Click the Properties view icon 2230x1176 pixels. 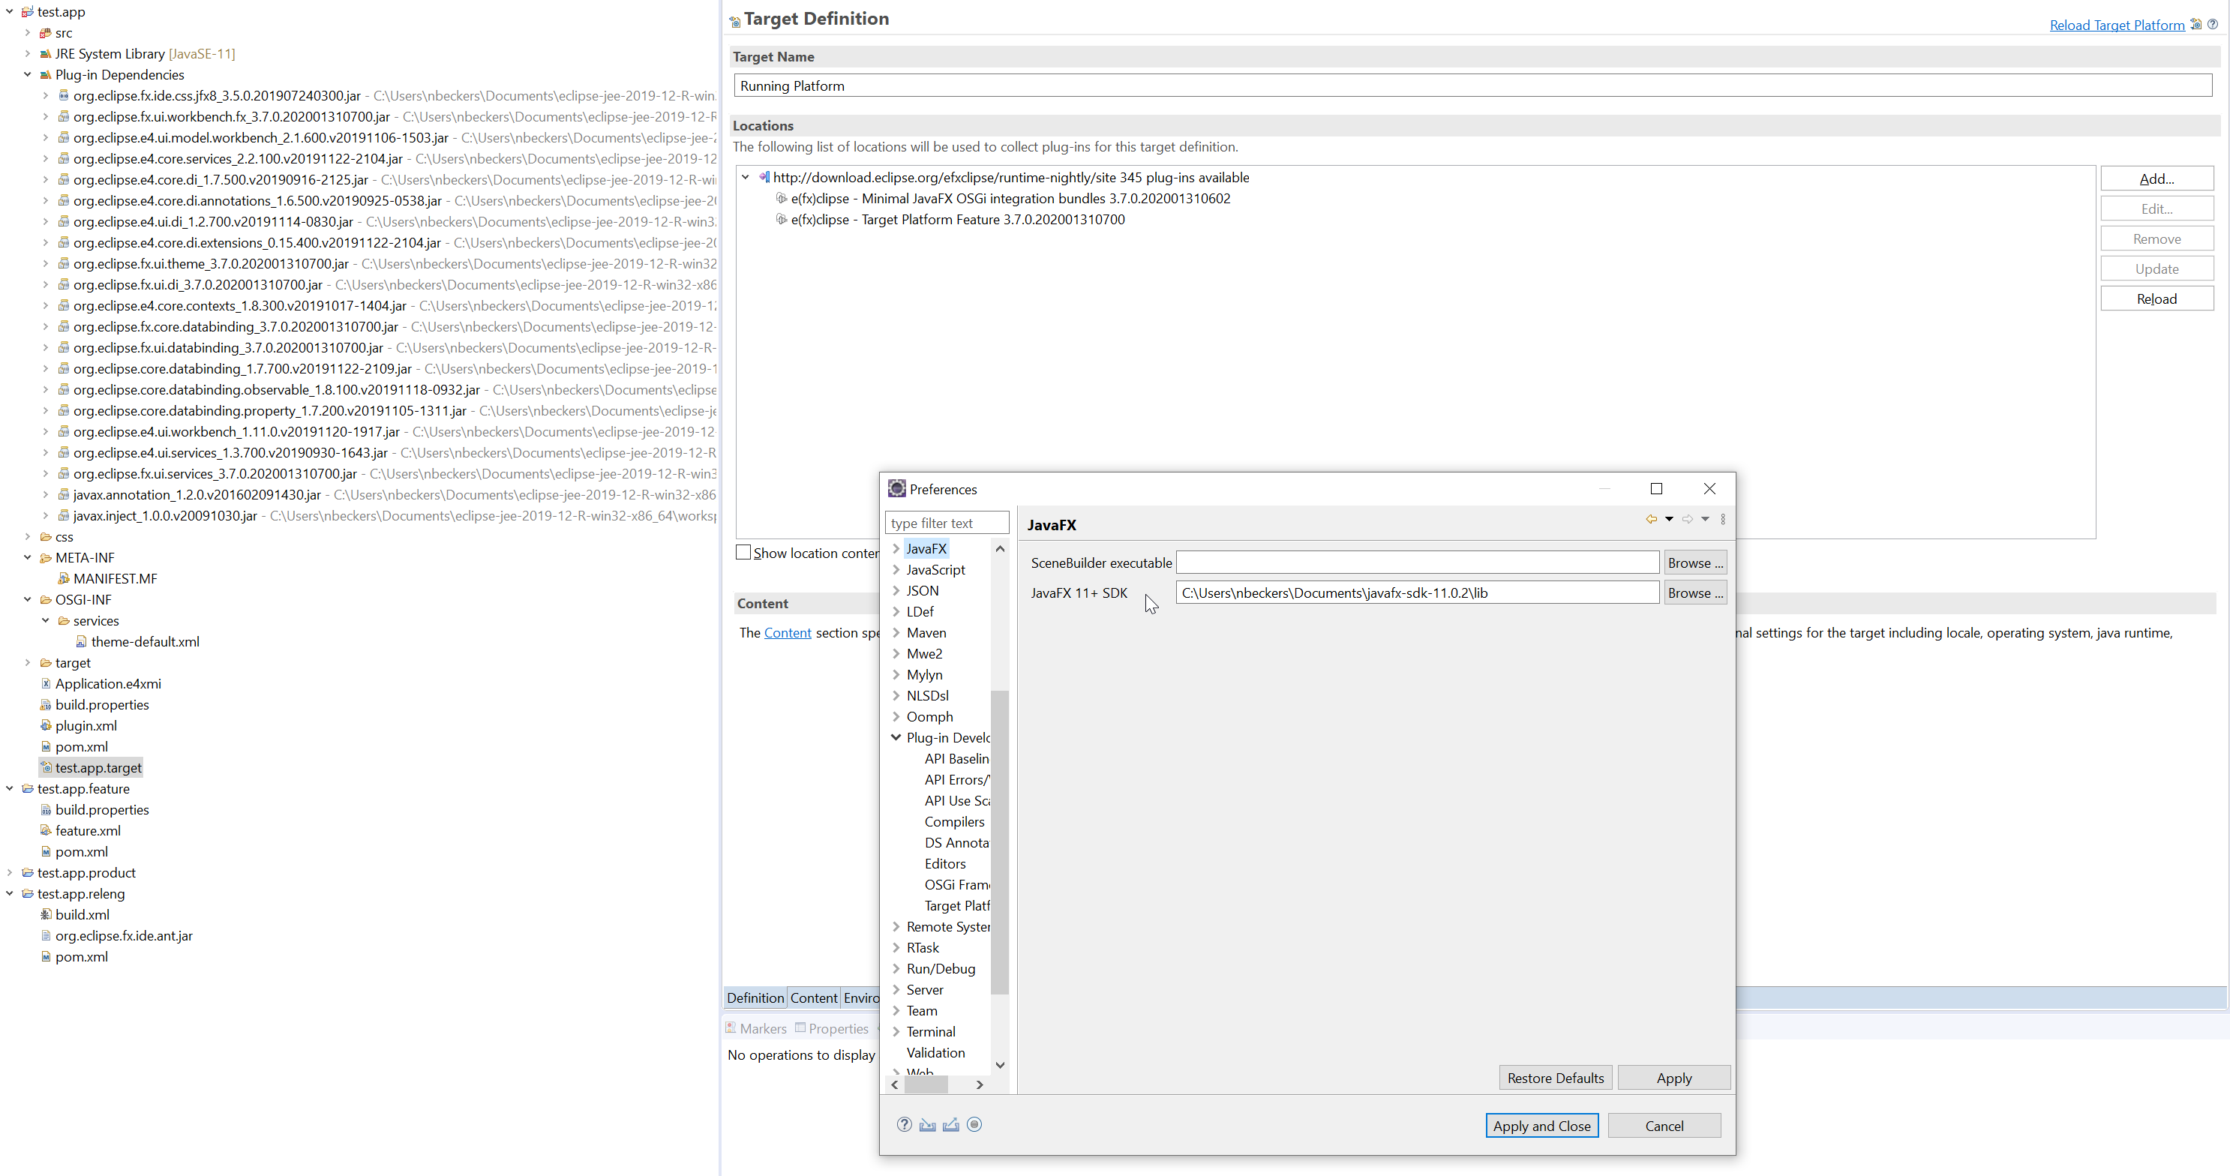click(800, 1028)
